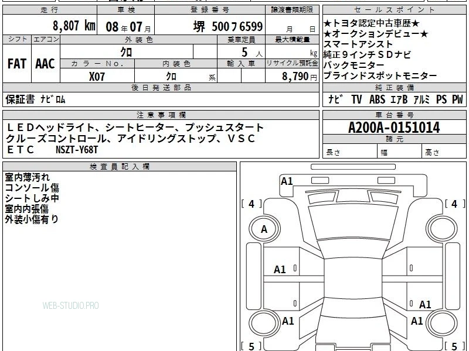Select the TV equipment code
The height and width of the screenshot is (351, 469).
click(357, 99)
